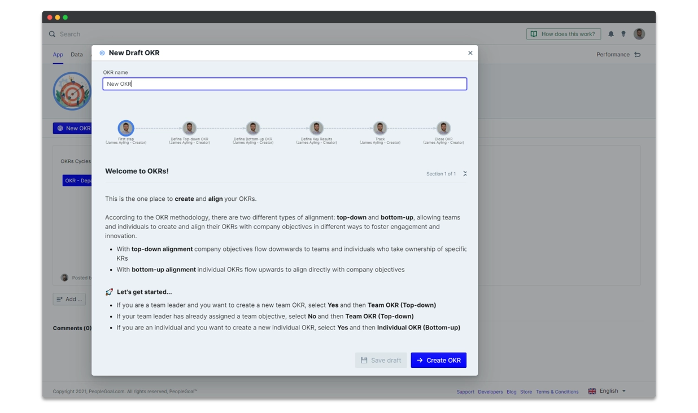
Task: Open the Support link in the footer
Action: point(465,391)
